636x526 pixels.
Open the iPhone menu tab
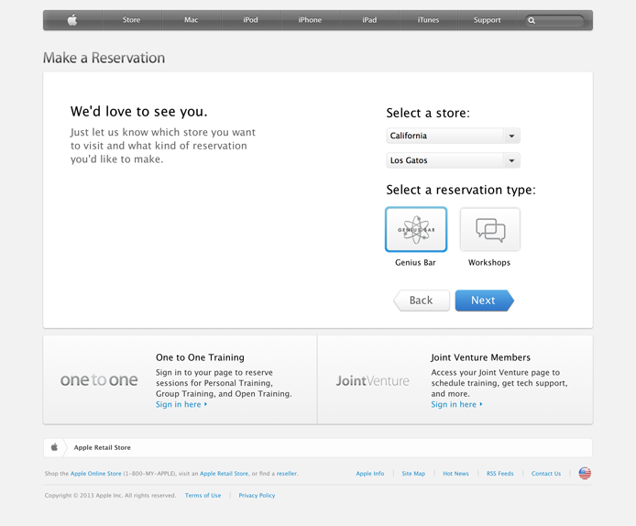pyautogui.click(x=310, y=20)
